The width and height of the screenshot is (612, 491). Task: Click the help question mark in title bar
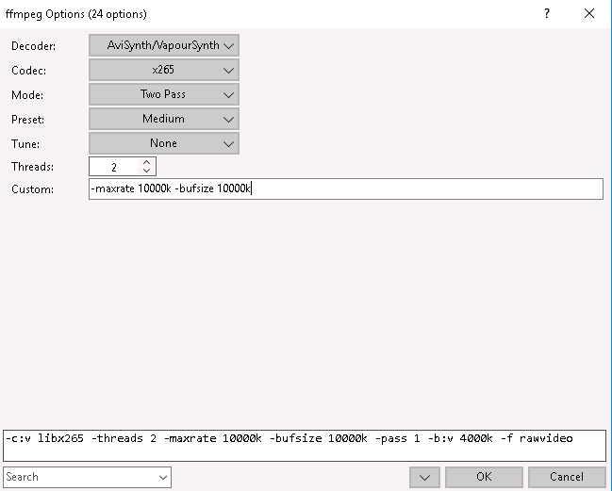547,13
